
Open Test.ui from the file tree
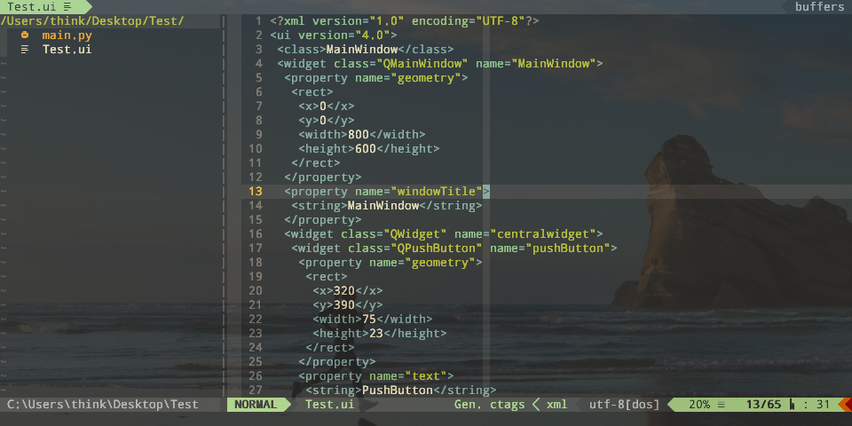coord(67,50)
